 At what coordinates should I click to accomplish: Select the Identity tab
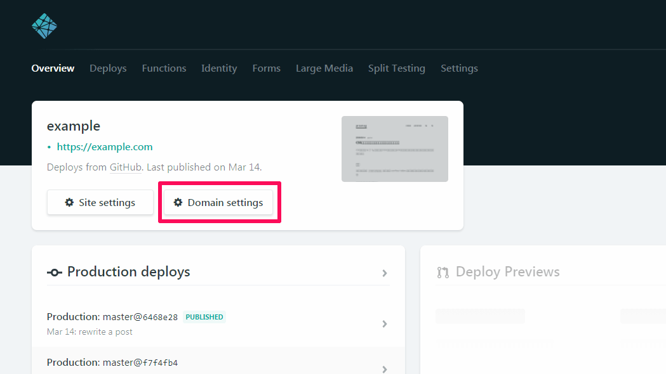(219, 68)
